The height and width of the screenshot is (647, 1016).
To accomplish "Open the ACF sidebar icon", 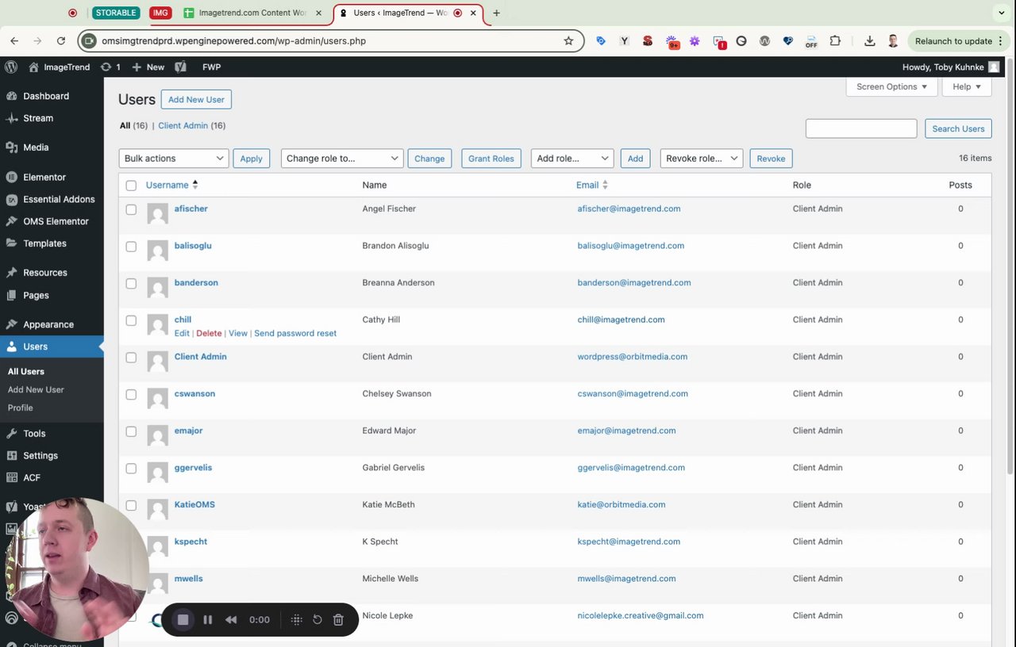I will tap(11, 477).
